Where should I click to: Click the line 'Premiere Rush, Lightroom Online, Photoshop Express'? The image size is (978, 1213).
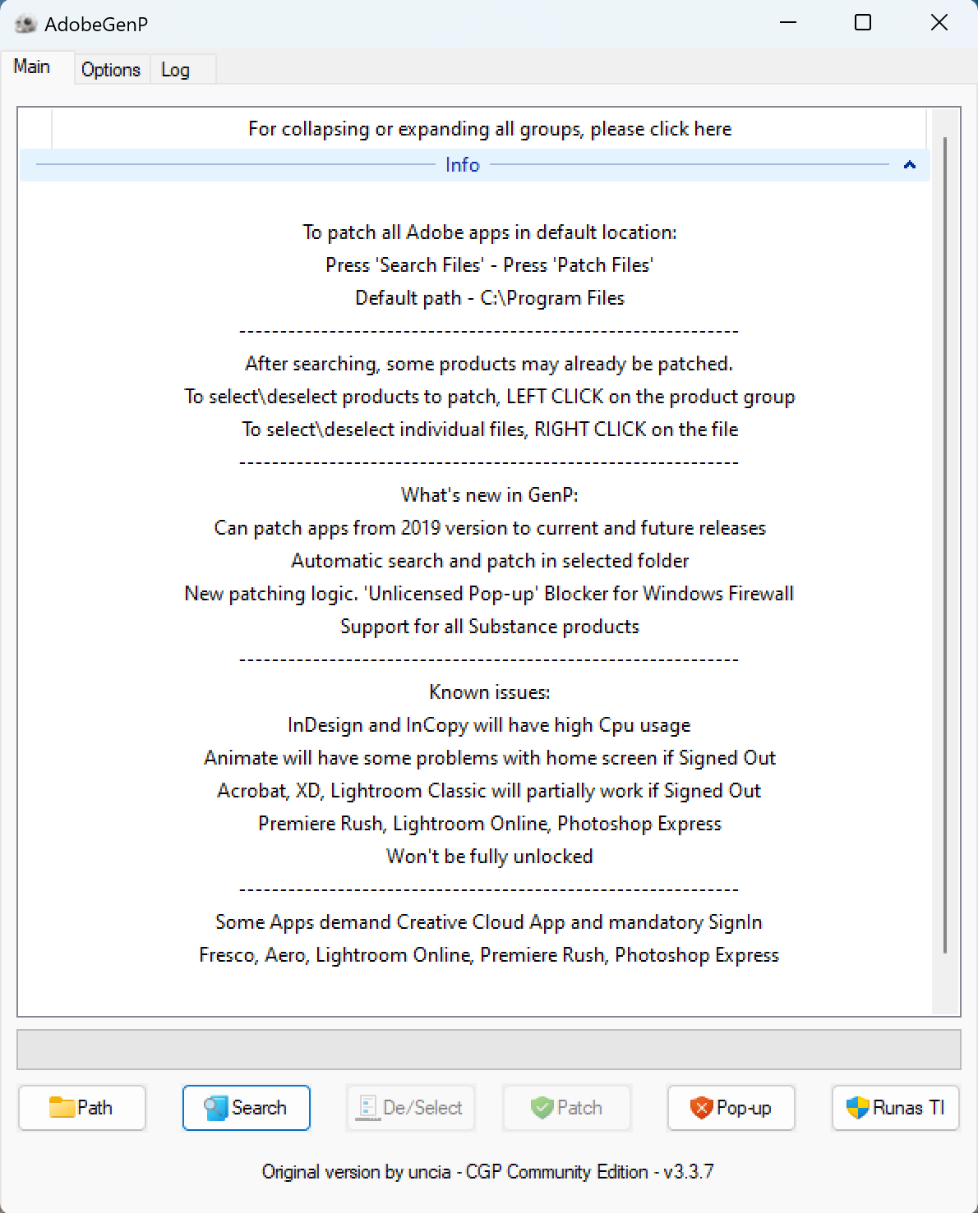tap(490, 824)
